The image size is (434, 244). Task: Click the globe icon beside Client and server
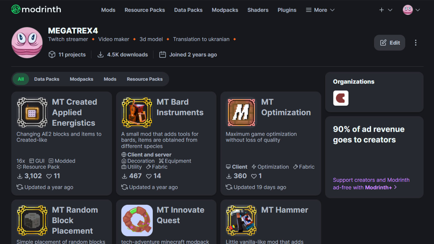point(124,155)
